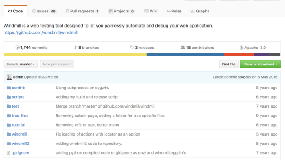Click the '5 years ago' timestamp for windmill
The height and width of the screenshot is (160, 285).
pos(267,134)
